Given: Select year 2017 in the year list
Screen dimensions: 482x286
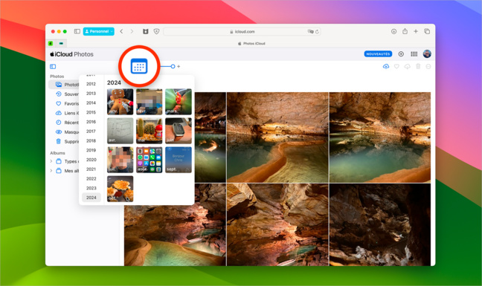Looking at the screenshot, I should point(91,131).
